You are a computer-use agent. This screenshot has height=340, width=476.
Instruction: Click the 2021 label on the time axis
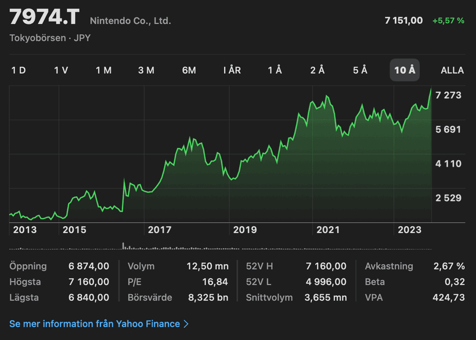328,230
